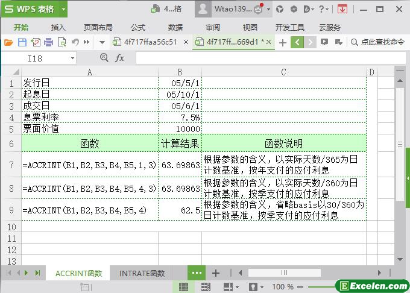
Task: Switch to the INTRATE函数 sheet tab
Action: pyautogui.click(x=142, y=273)
